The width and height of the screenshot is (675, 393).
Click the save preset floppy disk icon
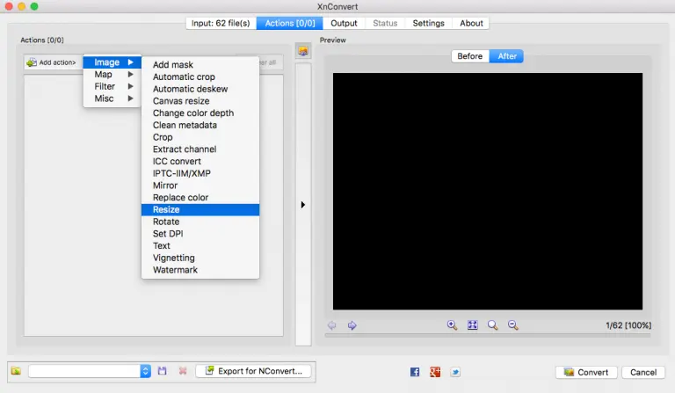point(162,371)
